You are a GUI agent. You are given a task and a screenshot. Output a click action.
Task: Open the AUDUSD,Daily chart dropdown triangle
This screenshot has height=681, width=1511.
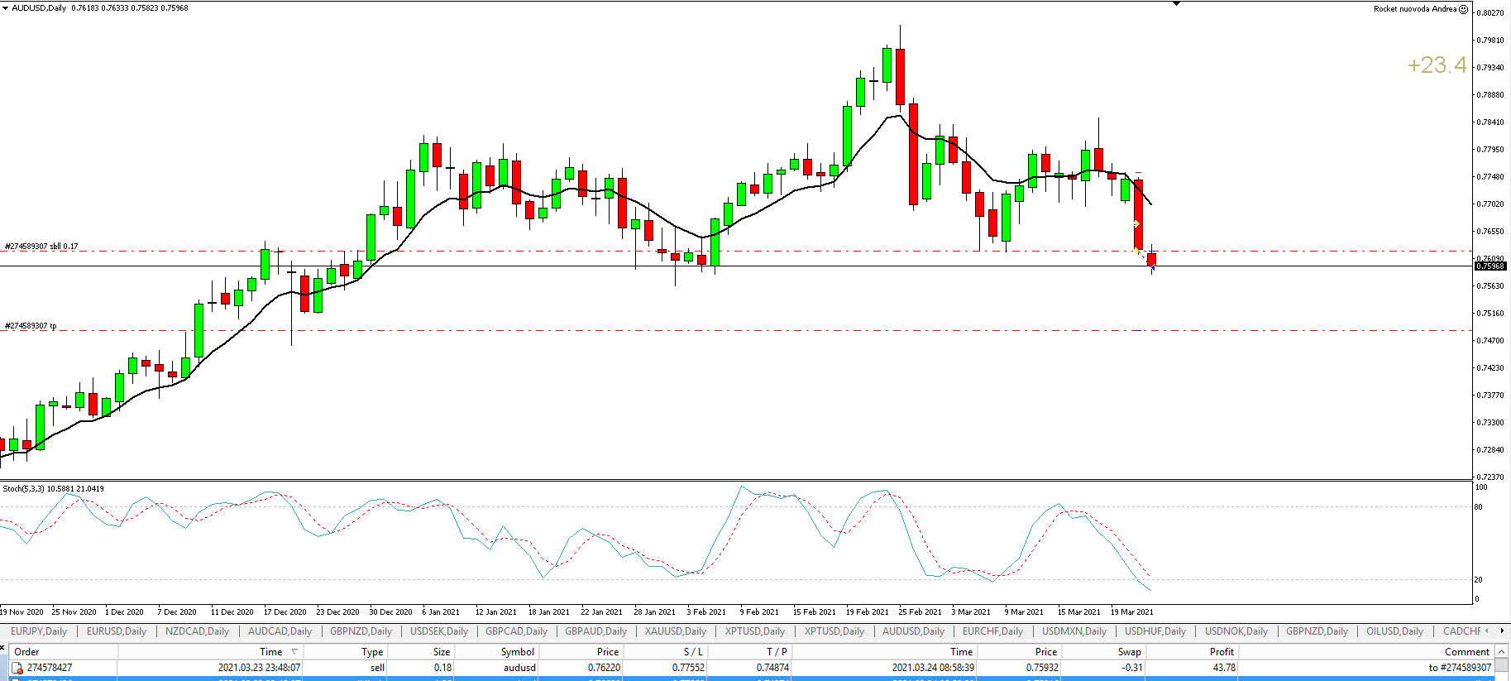tap(5, 8)
